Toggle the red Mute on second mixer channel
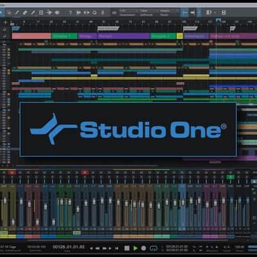 (12, 172)
